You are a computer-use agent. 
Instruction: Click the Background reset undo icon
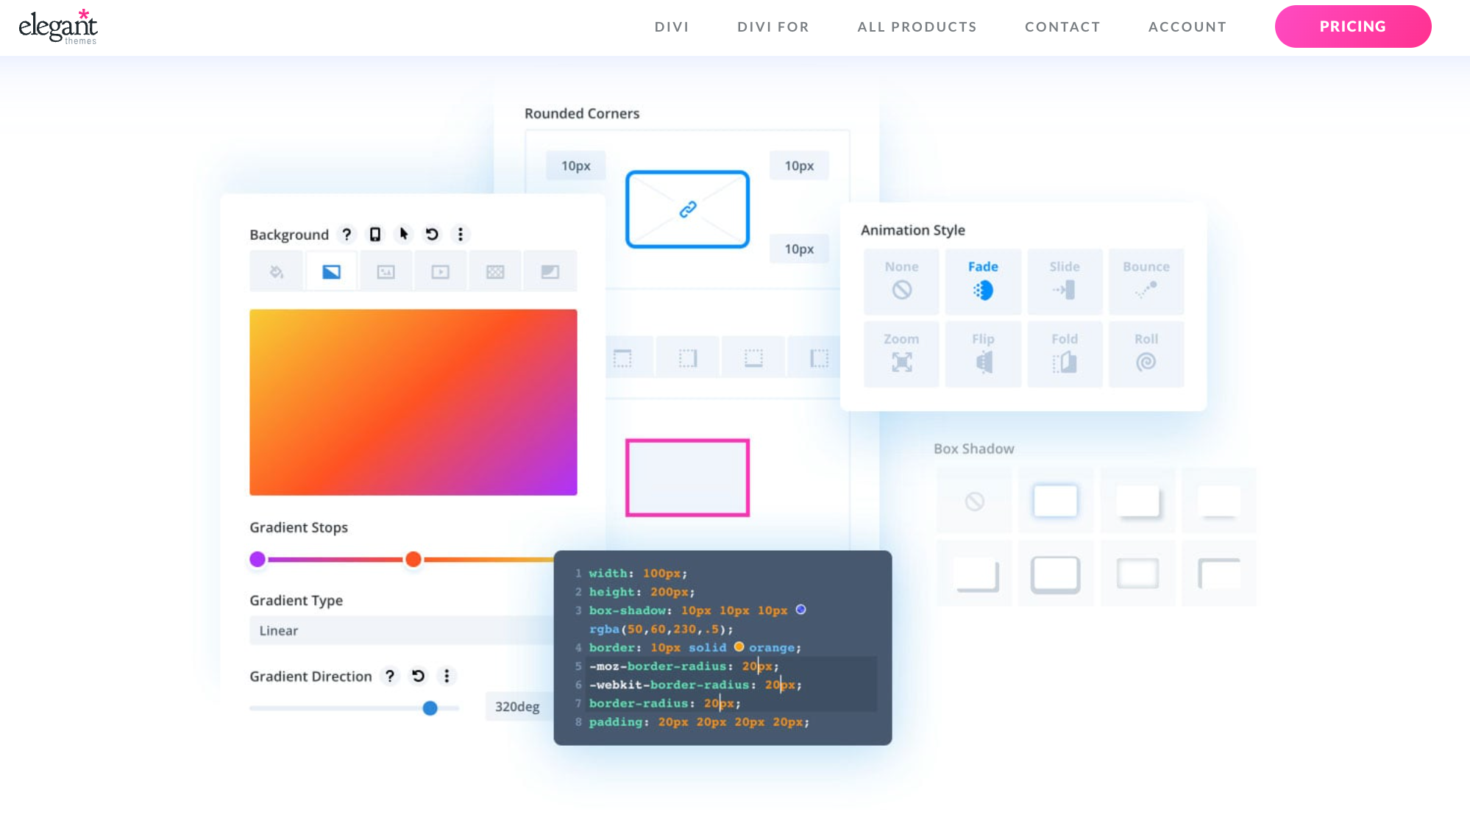(x=432, y=235)
